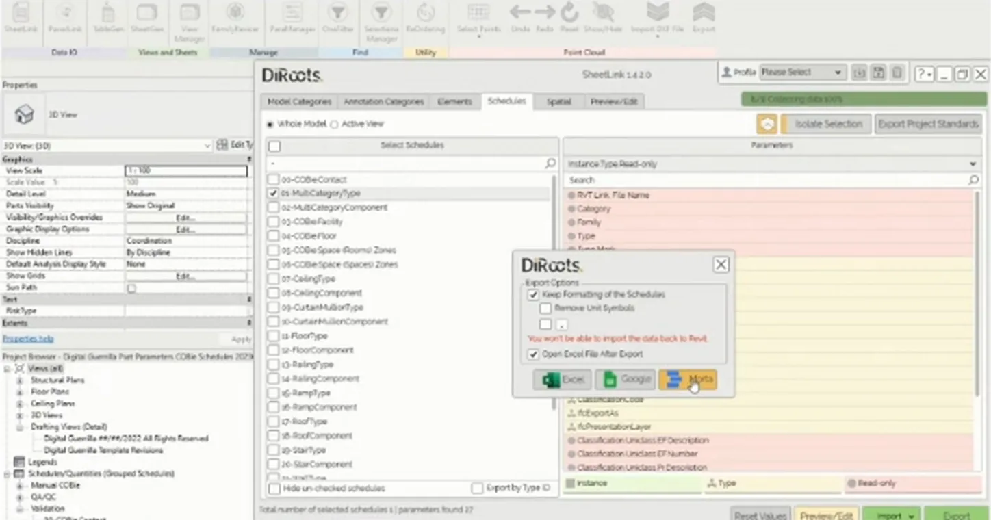
Task: Open the Spatial tab
Action: coord(558,101)
